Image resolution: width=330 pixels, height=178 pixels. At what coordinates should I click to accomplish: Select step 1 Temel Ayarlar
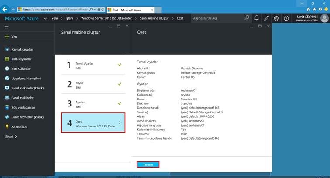(93, 65)
